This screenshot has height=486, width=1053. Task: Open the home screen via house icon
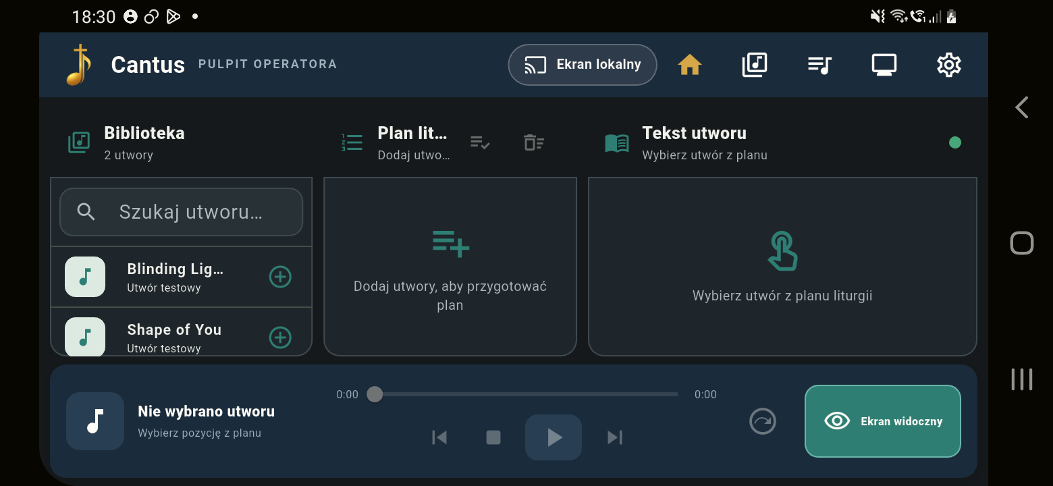689,65
